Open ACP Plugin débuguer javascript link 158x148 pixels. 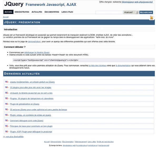coord(31,132)
